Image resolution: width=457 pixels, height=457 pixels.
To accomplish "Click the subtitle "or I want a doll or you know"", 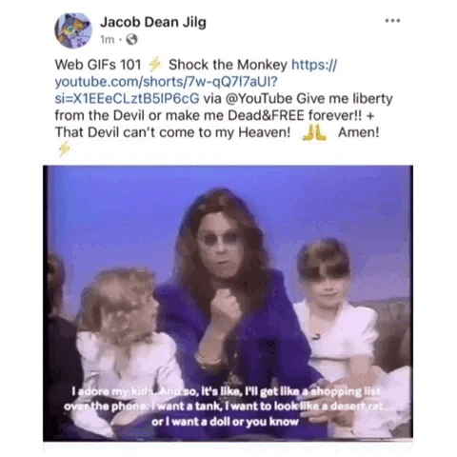I will pyautogui.click(x=225, y=422).
